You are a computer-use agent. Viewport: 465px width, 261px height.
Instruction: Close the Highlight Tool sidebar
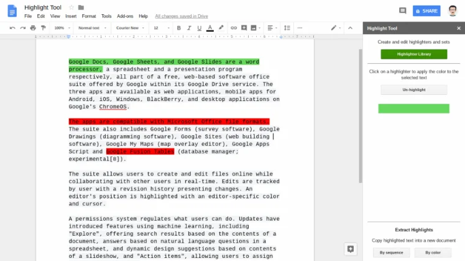[459, 29]
